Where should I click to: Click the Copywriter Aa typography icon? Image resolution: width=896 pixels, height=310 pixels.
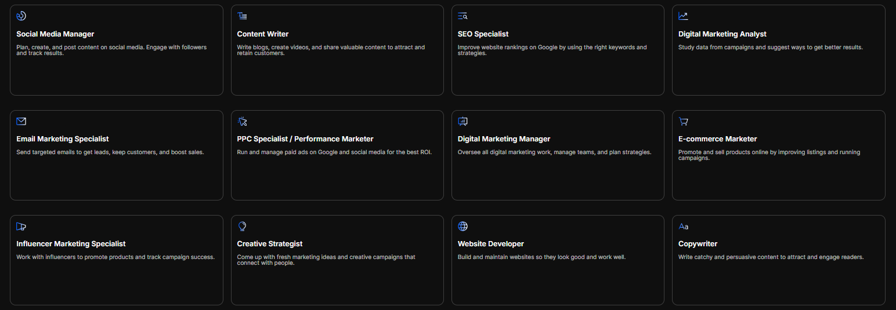click(683, 227)
